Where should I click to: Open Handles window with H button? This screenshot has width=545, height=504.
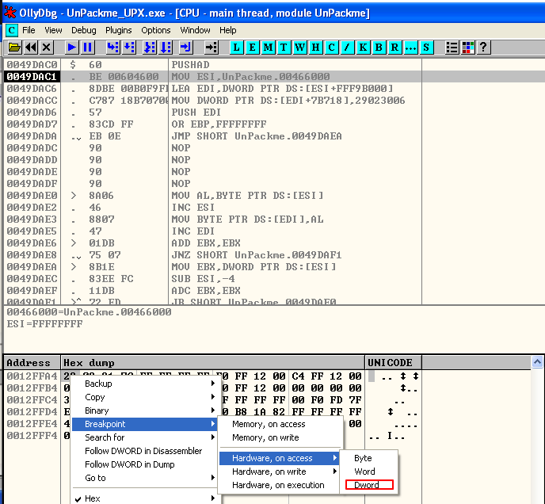click(315, 48)
